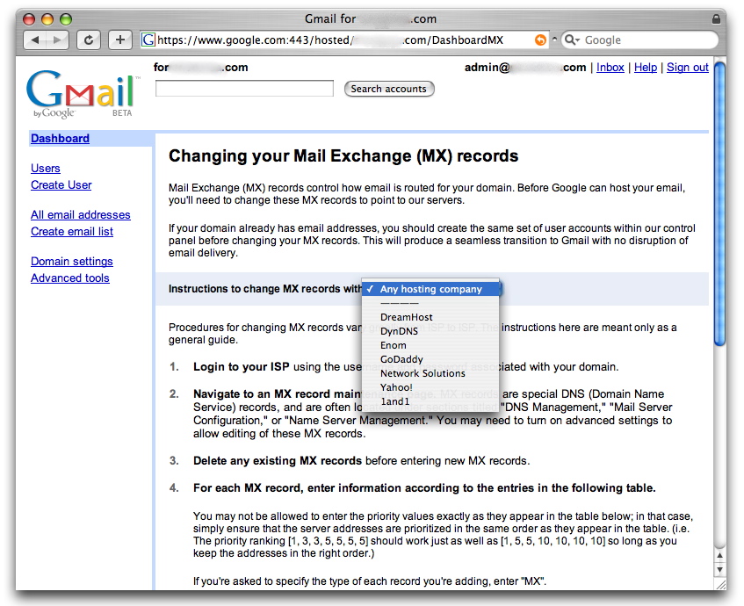Go back with the Safari back arrow
The image size is (744, 606).
coord(35,40)
